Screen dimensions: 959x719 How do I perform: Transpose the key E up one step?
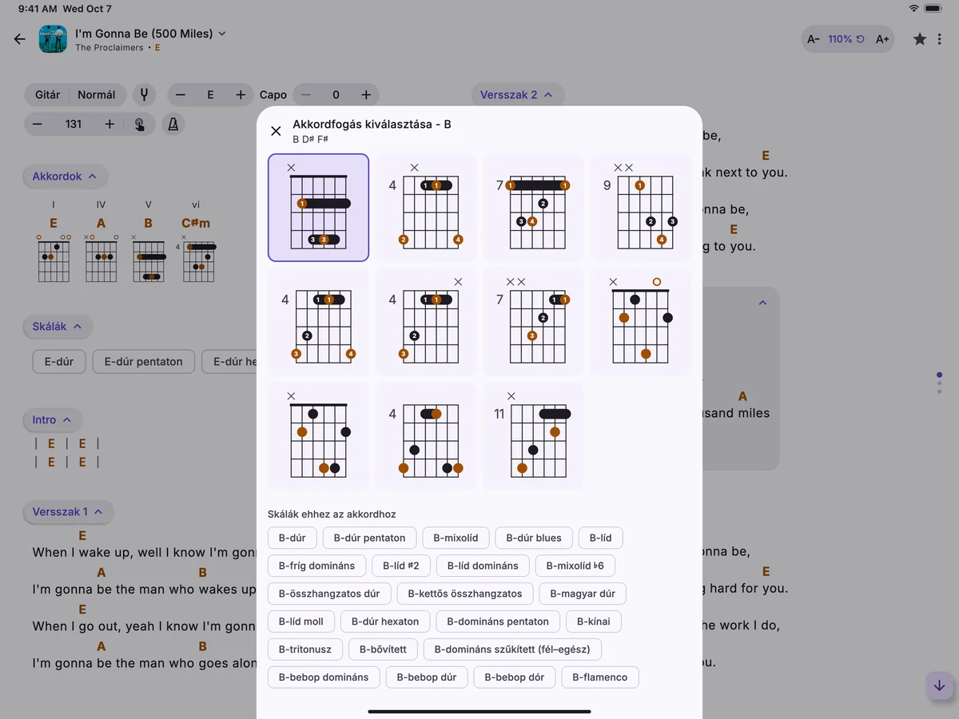(241, 95)
